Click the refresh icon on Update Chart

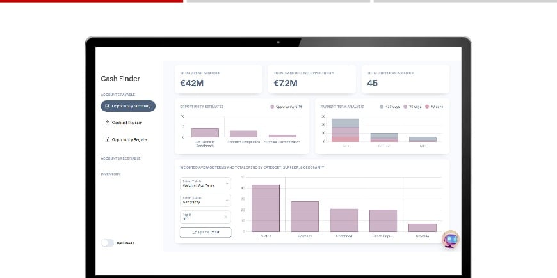click(x=195, y=232)
